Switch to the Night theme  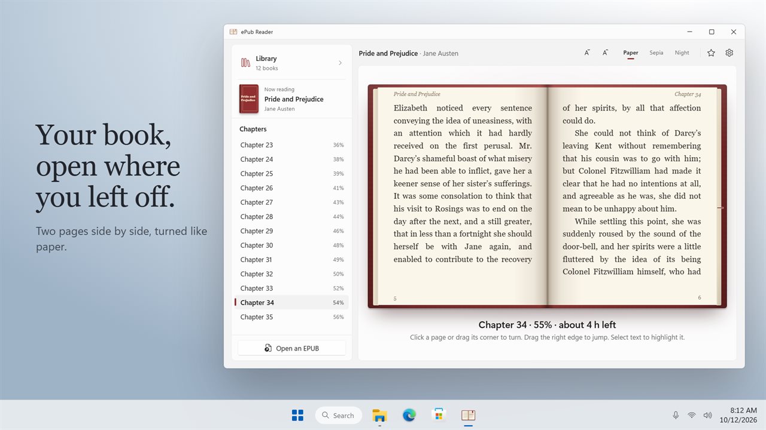(682, 53)
